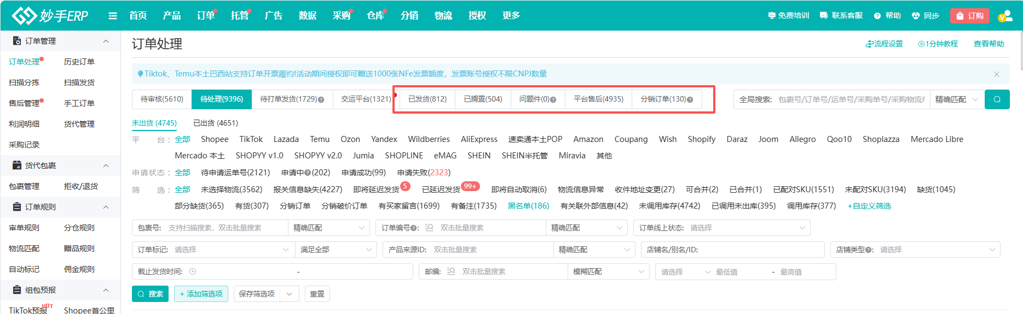Screen dimensions: 1023x314
Task: Filter by 未选择物流(3562)
Action: click(x=232, y=189)
